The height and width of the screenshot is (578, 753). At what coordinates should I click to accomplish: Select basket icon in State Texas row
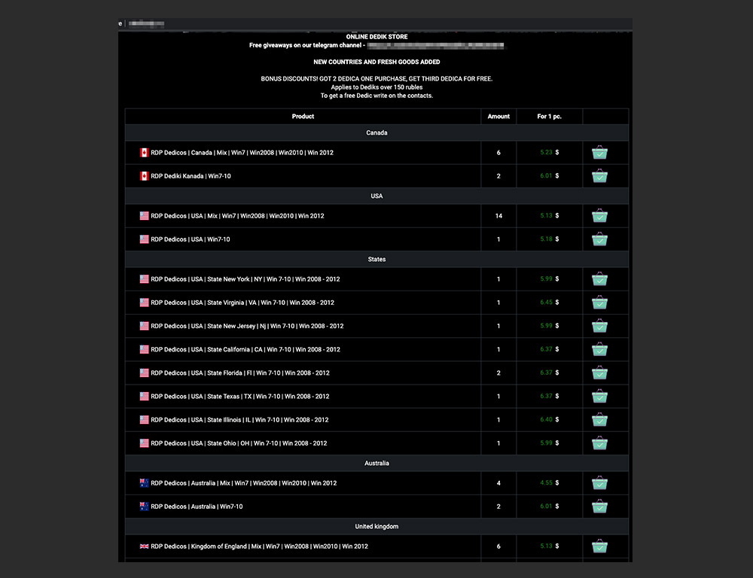[599, 397]
